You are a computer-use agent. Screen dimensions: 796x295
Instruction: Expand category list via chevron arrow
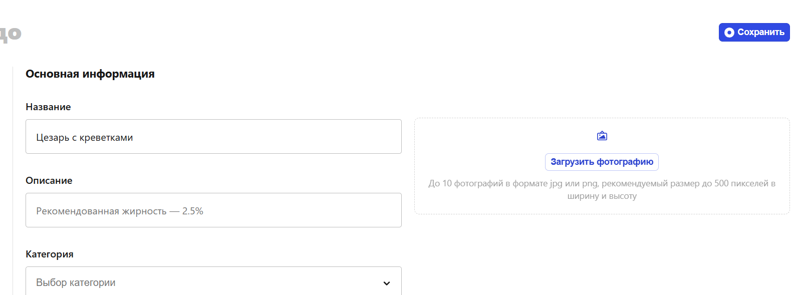[387, 283]
